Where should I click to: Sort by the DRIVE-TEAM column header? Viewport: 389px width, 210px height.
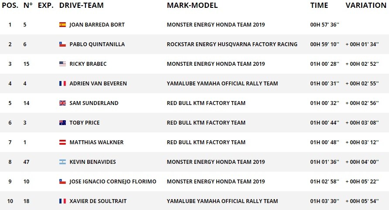pyautogui.click(x=82, y=5)
